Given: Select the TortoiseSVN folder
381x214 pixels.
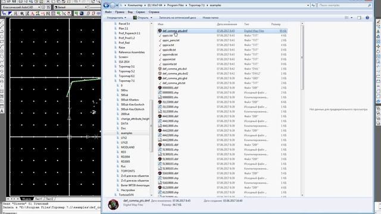Looking at the screenshot, I should [126, 195].
